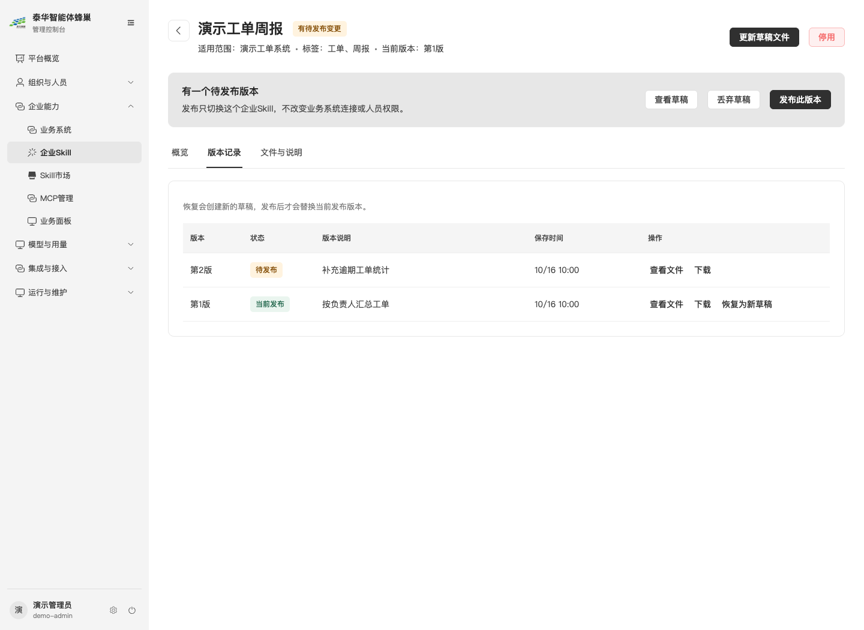Click the 企业能力 menu icon
Screen dimensions: 864x630
(20, 106)
